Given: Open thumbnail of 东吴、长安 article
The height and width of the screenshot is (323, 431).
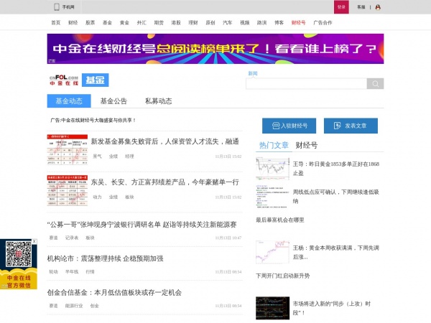Looking at the screenshot, I should [68, 191].
